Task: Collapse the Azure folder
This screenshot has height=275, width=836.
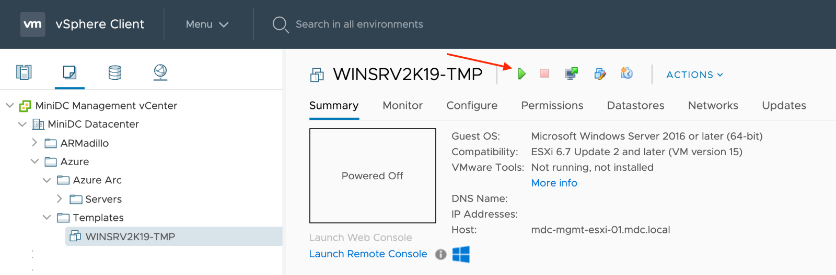Action: tap(34, 161)
